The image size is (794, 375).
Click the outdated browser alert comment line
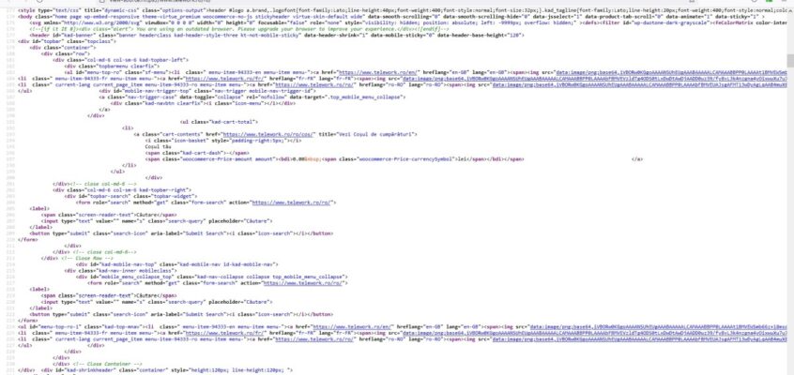tap(239, 29)
